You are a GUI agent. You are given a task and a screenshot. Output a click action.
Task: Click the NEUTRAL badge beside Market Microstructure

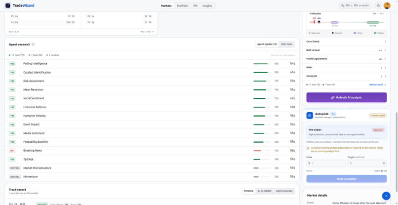(x=14, y=168)
